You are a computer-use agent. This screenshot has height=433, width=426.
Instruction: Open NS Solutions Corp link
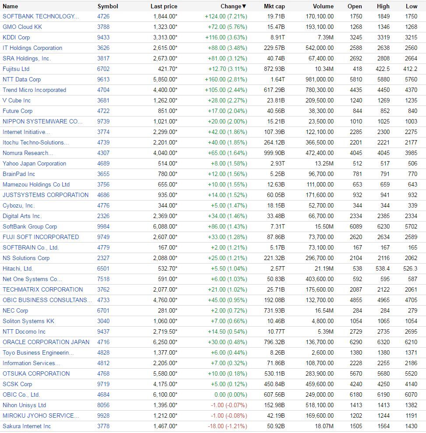[x=26, y=257]
